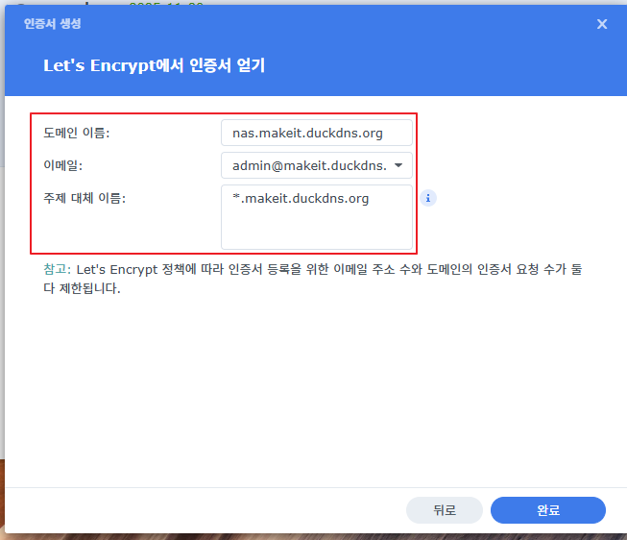627x540 pixels.
Task: Click the 도메인 이름 input field
Action: point(317,133)
